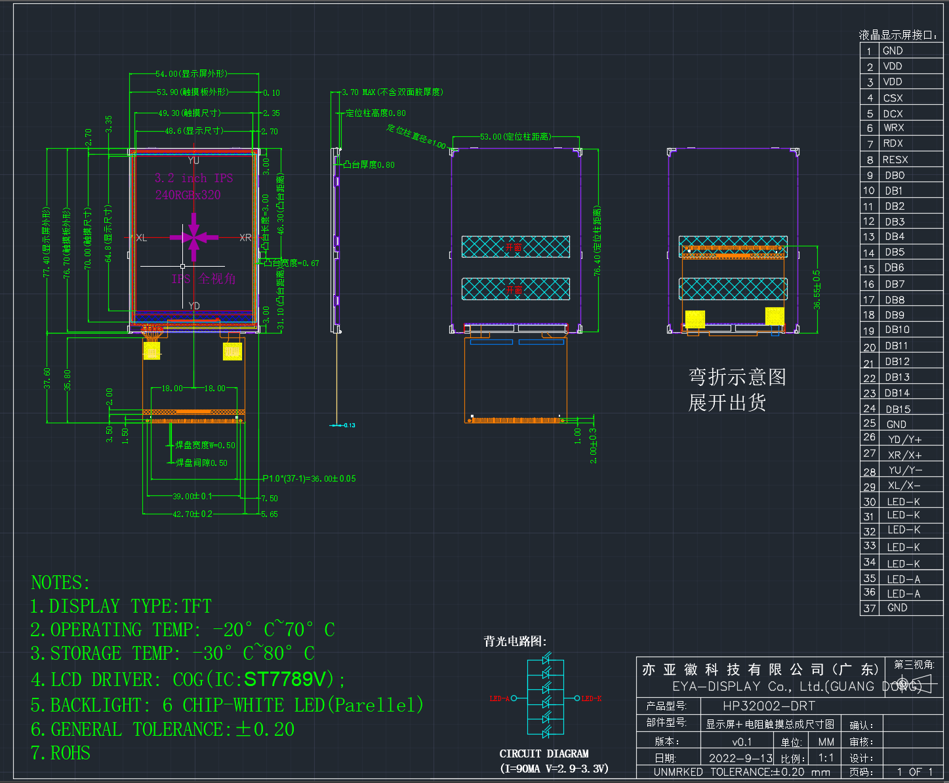Select the "3.2 inch IPS" label
Image resolution: width=949 pixels, height=783 pixels.
pos(193,178)
